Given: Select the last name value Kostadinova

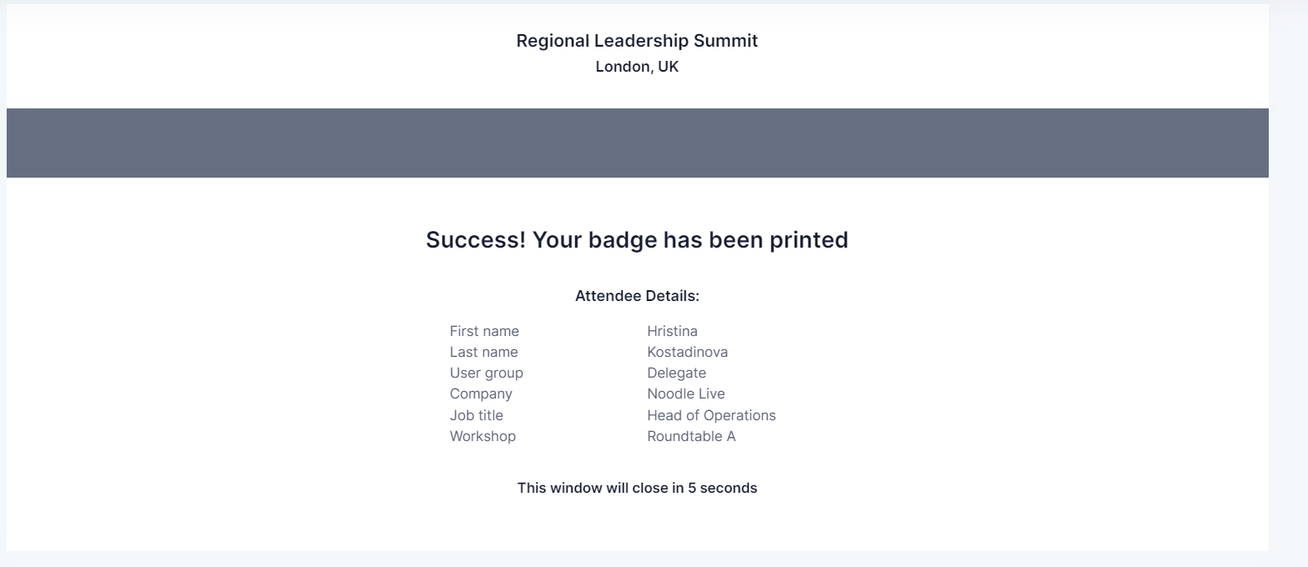Looking at the screenshot, I should click(687, 352).
